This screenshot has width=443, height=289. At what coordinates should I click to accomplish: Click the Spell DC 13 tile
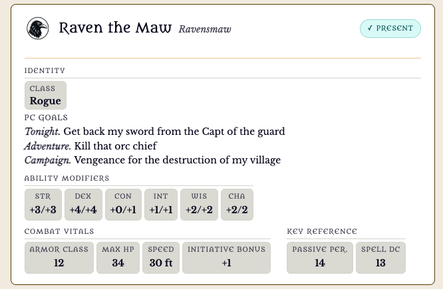(x=380, y=258)
